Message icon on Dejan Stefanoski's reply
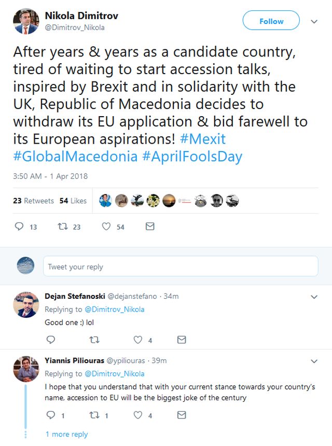The height and width of the screenshot is (446, 332). click(182, 340)
